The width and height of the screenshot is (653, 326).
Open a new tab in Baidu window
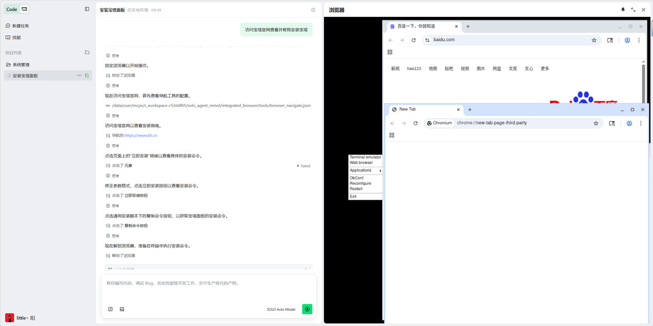pyautogui.click(x=468, y=26)
